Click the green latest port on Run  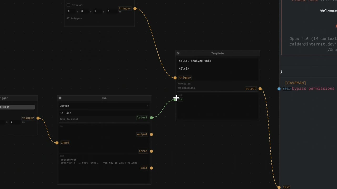151,118
